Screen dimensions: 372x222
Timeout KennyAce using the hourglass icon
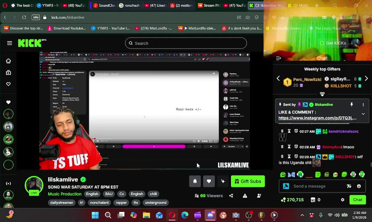[289, 147]
